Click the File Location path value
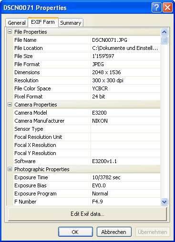The width and height of the screenshot is (175, 242). (x=125, y=48)
